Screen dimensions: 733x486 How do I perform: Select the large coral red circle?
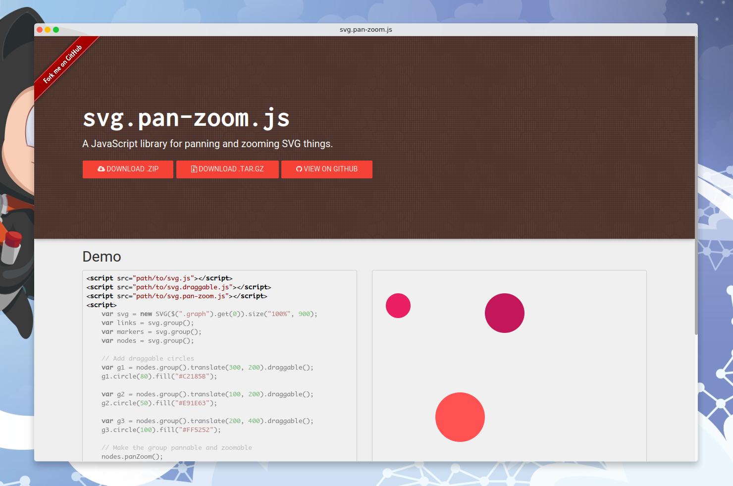coord(460,417)
